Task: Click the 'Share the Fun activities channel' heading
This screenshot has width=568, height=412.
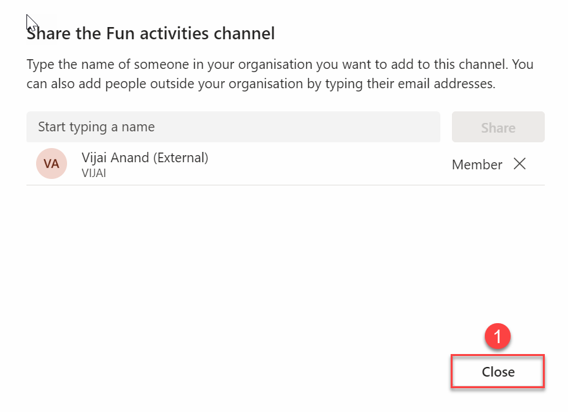Action: tap(150, 33)
